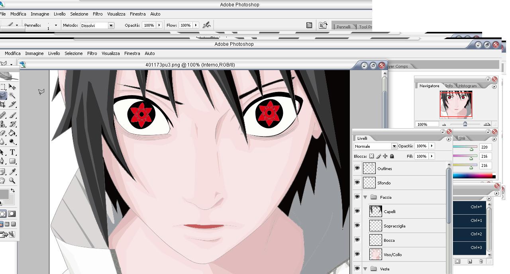Select the Magic Wand tool

[x=12, y=96]
